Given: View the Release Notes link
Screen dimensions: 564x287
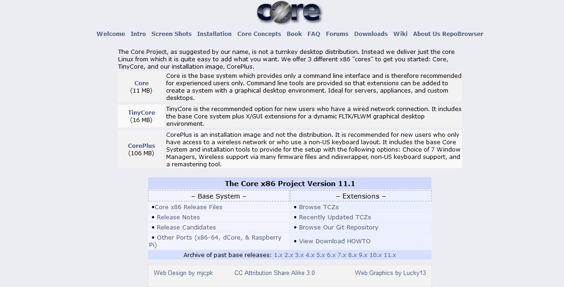Looking at the screenshot, I should [x=178, y=217].
